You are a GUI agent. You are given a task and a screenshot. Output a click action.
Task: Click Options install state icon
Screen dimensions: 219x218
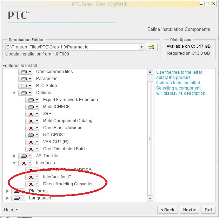tap(24, 93)
